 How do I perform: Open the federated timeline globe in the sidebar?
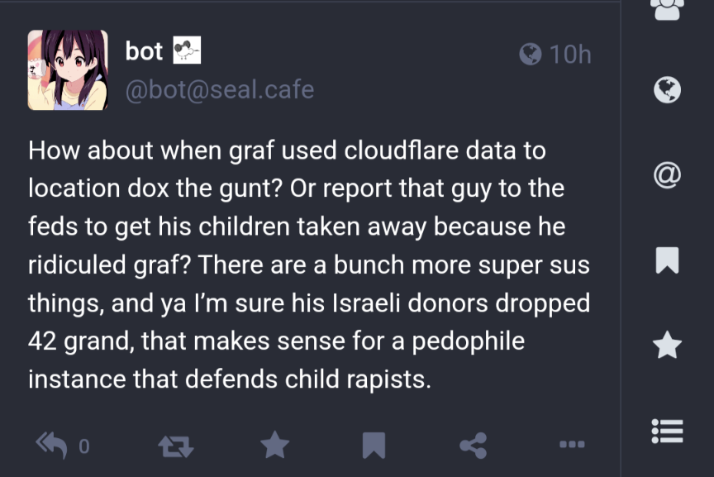pyautogui.click(x=668, y=89)
